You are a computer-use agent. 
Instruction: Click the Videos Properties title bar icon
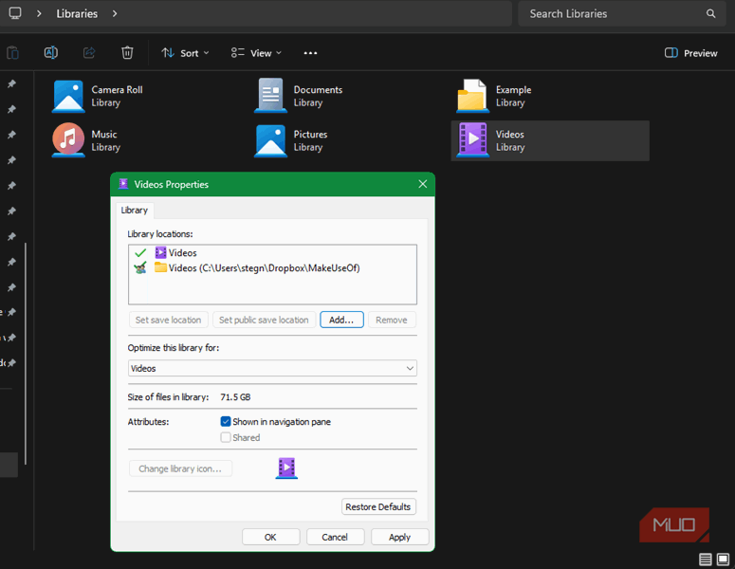(x=123, y=184)
